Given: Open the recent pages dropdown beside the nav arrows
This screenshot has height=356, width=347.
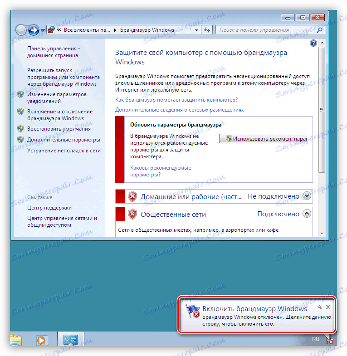Looking at the screenshot, I should pyautogui.click(x=43, y=30).
